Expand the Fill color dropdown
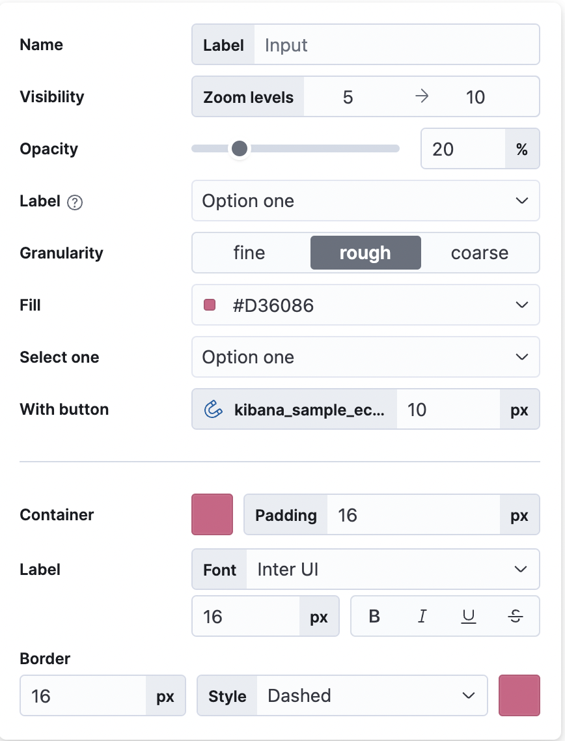This screenshot has width=565, height=741. point(521,305)
